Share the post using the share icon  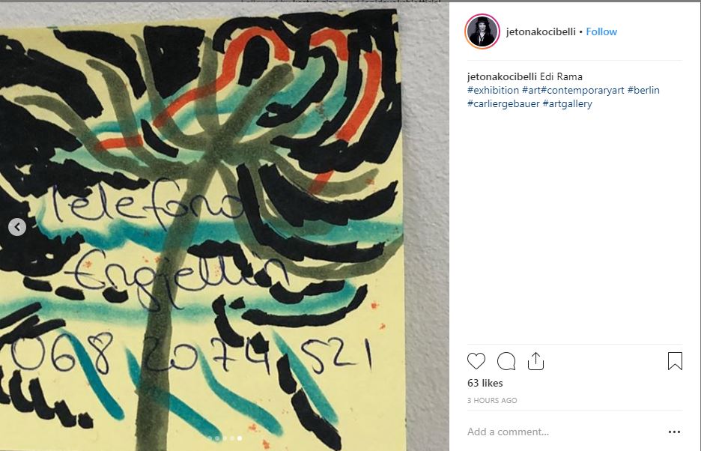click(535, 361)
